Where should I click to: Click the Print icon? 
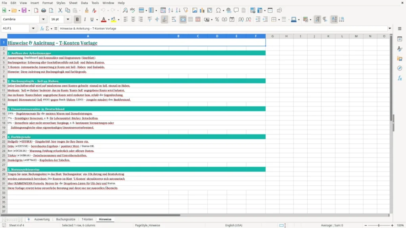(44, 10)
